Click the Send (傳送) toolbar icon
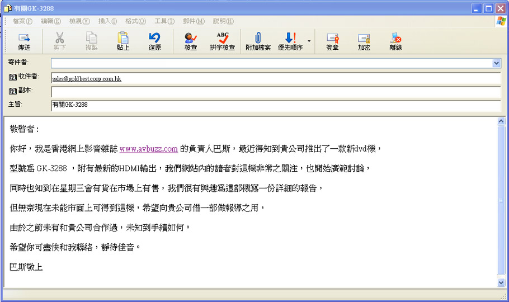 24,41
